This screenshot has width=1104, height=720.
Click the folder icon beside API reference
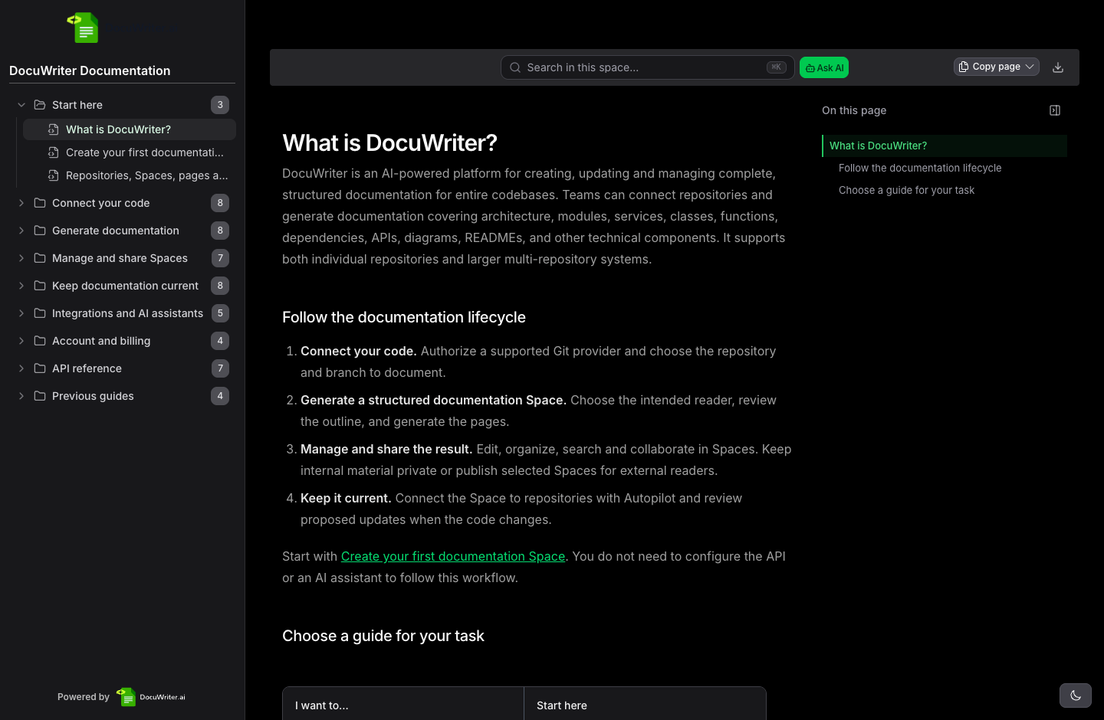point(40,368)
